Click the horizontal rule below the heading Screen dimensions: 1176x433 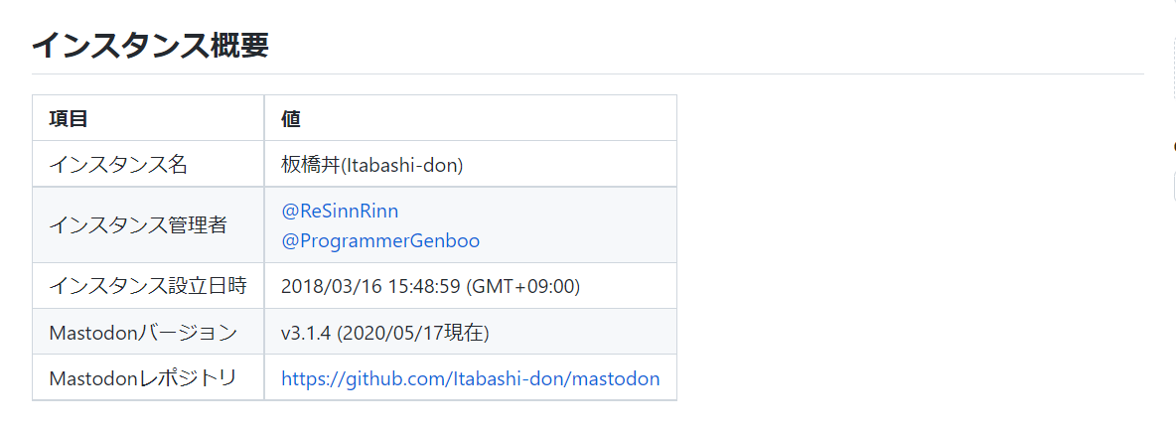point(587,74)
